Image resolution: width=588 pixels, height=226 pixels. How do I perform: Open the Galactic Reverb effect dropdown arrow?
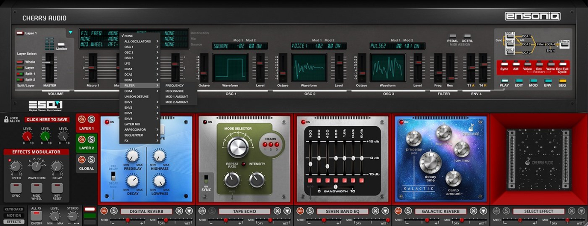pyautogui.click(x=483, y=211)
